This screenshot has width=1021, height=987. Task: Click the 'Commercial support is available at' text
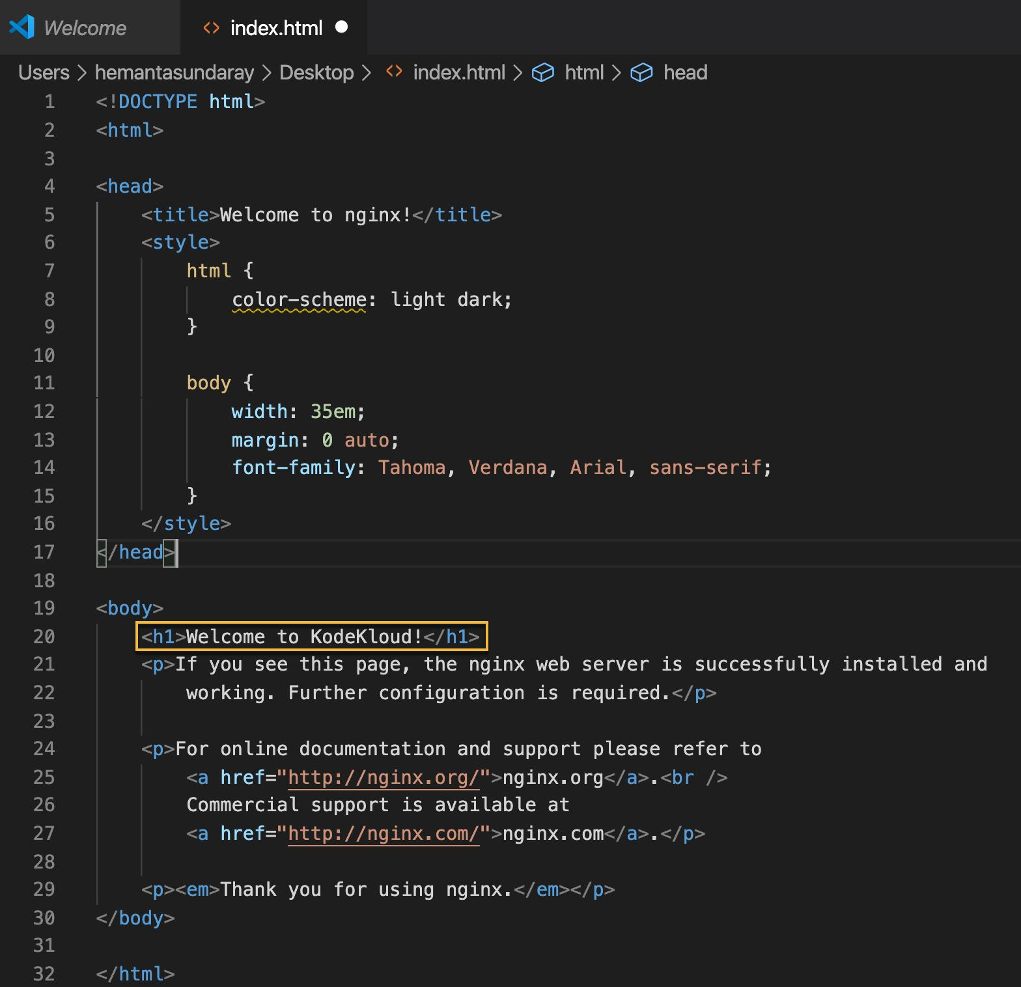coord(378,805)
